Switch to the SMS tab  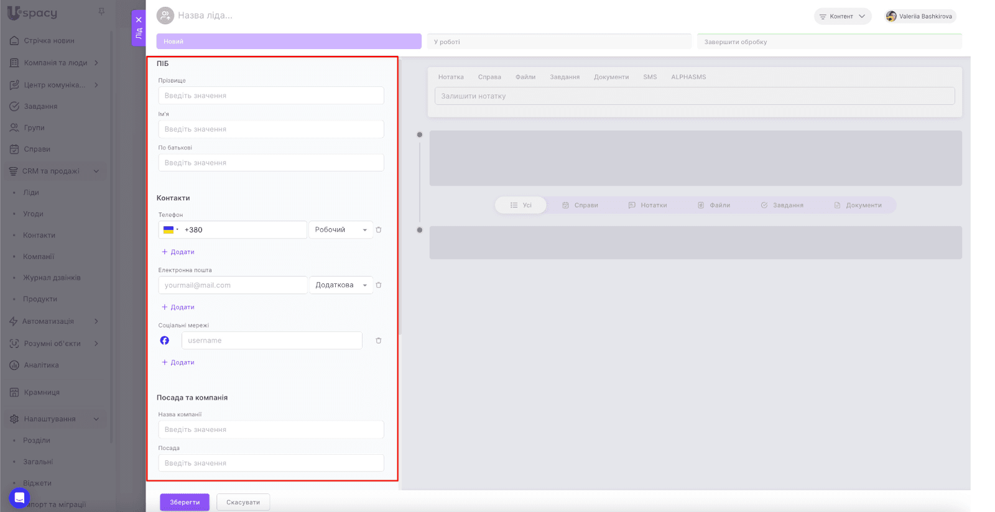(x=650, y=77)
